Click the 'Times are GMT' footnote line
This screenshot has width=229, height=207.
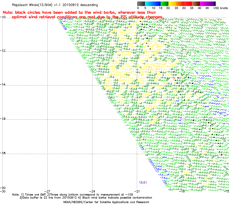[x=73, y=194]
